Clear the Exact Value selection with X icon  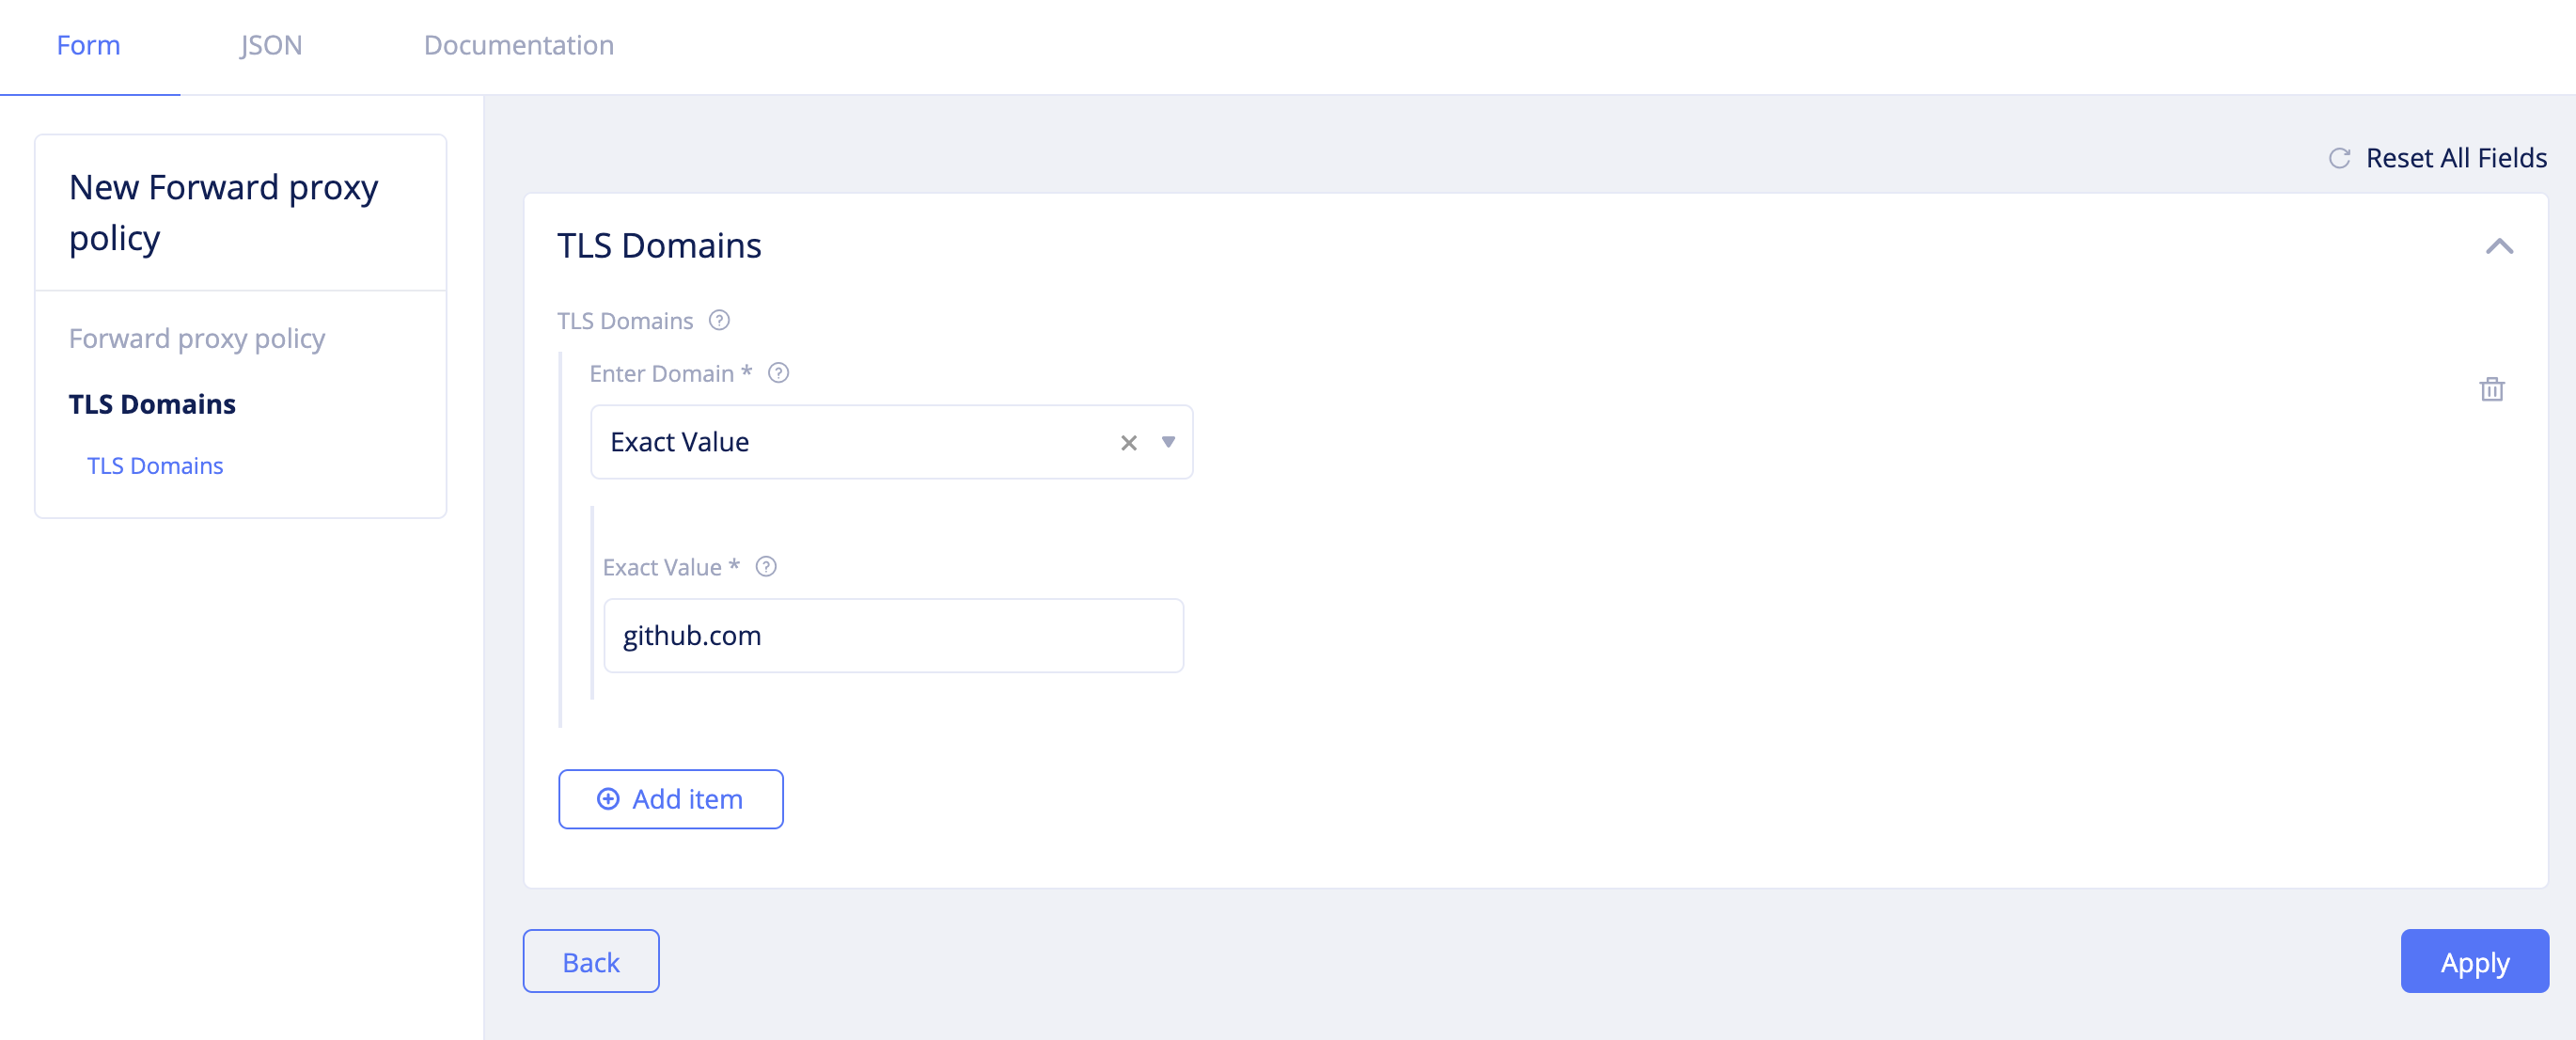tap(1128, 441)
